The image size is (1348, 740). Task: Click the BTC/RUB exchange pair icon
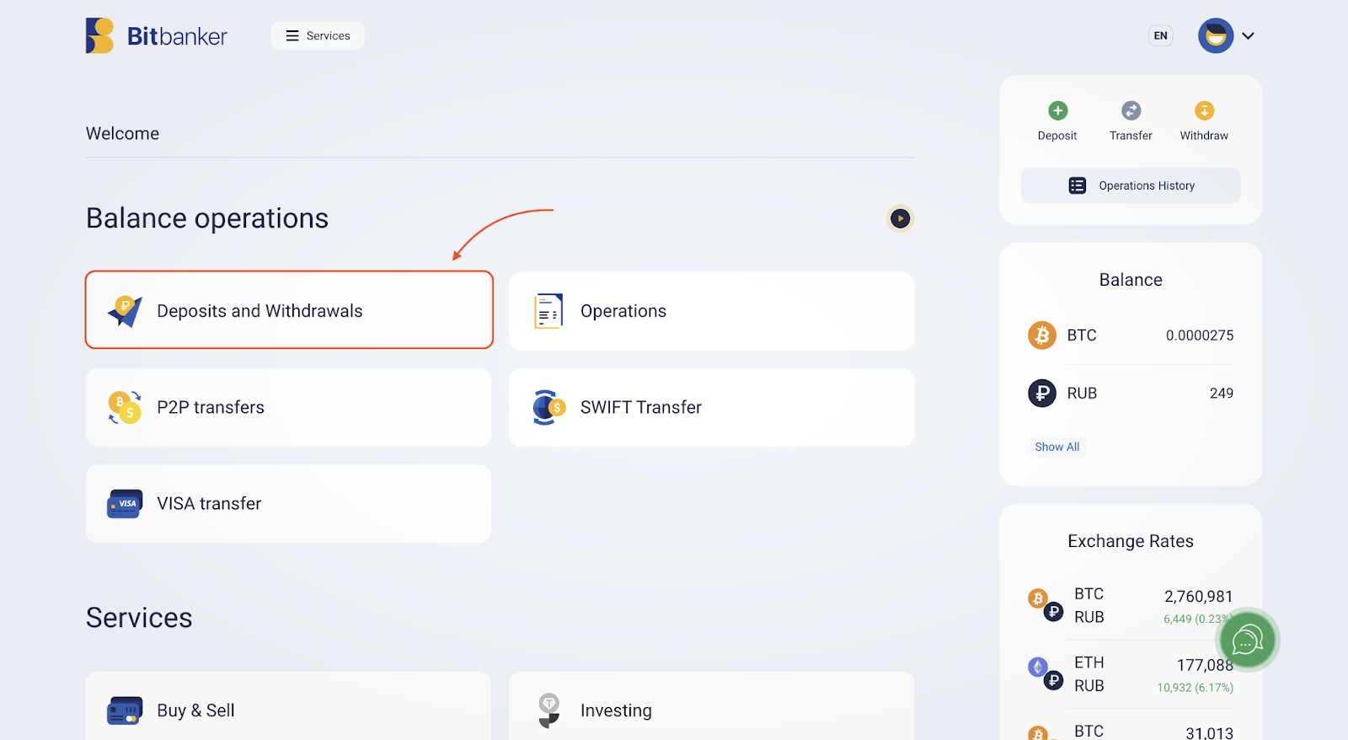pos(1046,605)
